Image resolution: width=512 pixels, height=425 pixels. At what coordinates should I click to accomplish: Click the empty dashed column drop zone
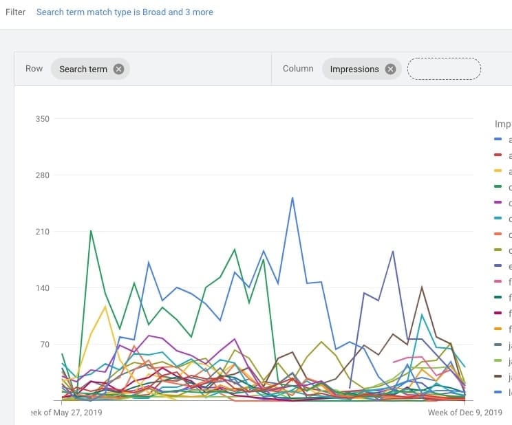(444, 69)
